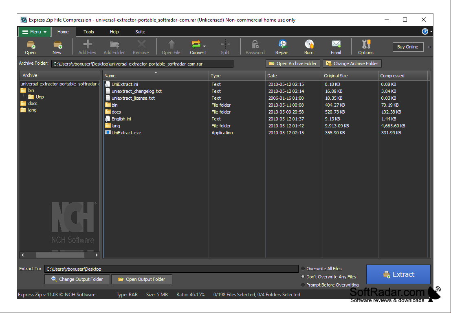The image size is (451, 313).
Task: Click the Add Files toolbar icon
Action: 88,44
